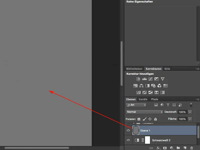Image resolution: width=200 pixels, height=150 pixels.
Task: Open the Deckkraft slider arrow
Action: pos(190,112)
